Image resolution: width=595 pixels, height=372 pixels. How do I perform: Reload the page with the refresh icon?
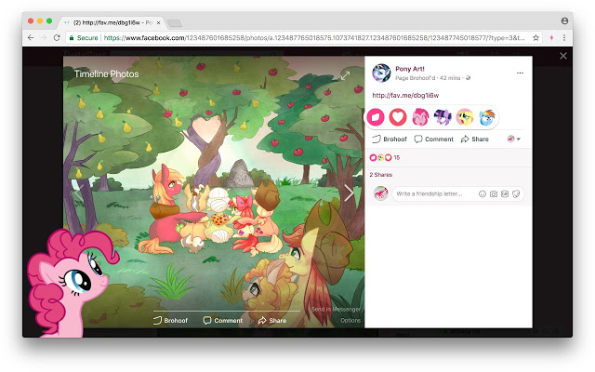[57, 37]
